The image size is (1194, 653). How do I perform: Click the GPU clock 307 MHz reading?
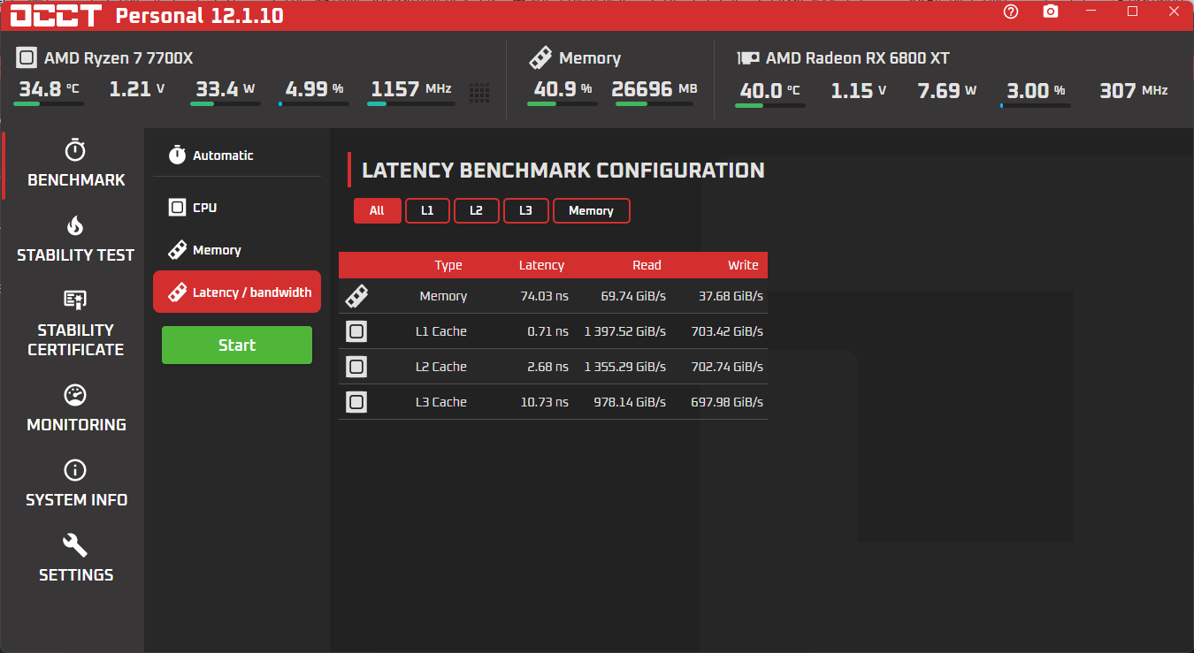coord(1134,90)
